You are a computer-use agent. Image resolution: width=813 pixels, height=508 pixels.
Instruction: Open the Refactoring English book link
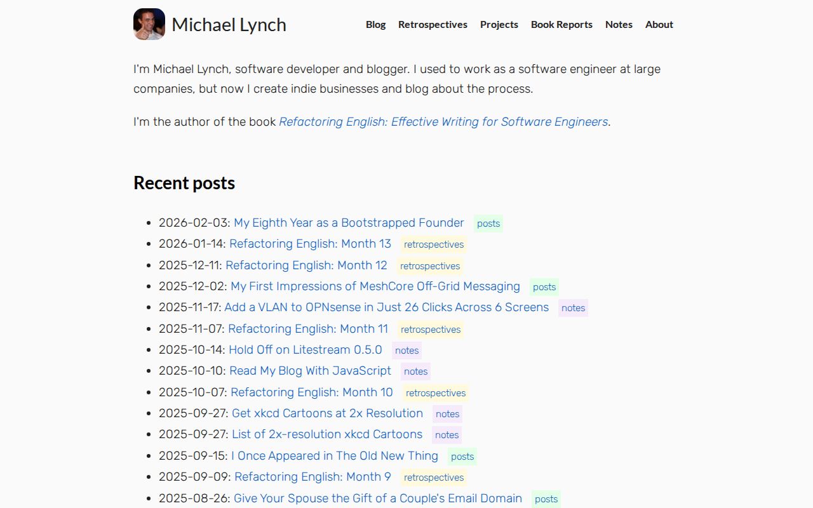click(x=443, y=121)
